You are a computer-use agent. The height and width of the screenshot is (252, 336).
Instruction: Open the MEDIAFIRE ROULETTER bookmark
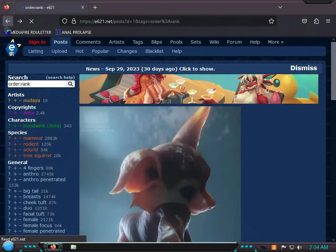tap(28, 32)
